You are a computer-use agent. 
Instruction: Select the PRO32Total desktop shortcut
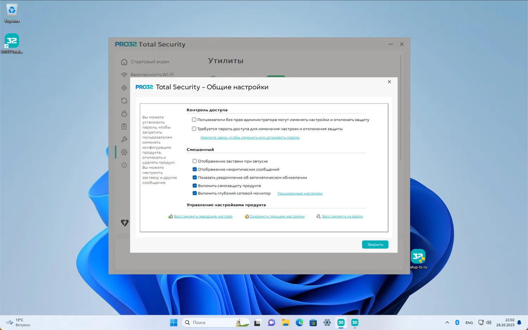12,44
